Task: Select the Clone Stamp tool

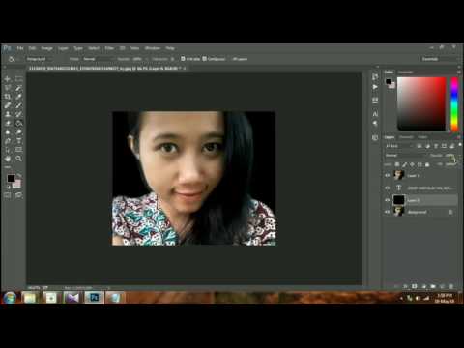Action: click(7, 114)
